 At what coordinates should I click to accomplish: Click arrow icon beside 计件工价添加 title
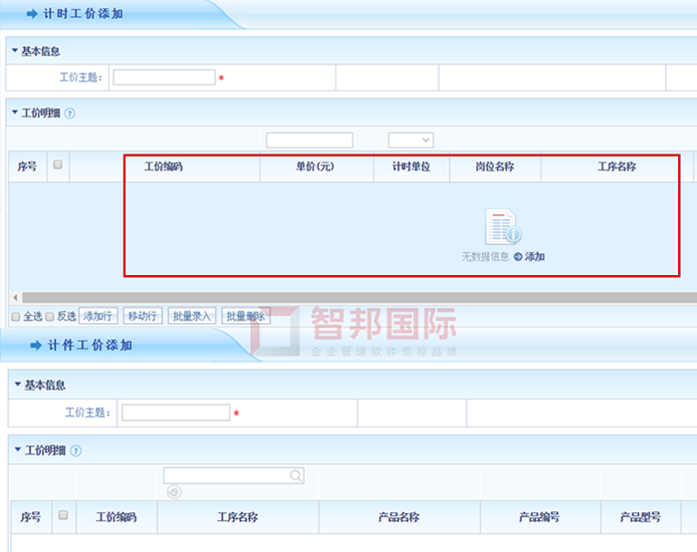[33, 346]
